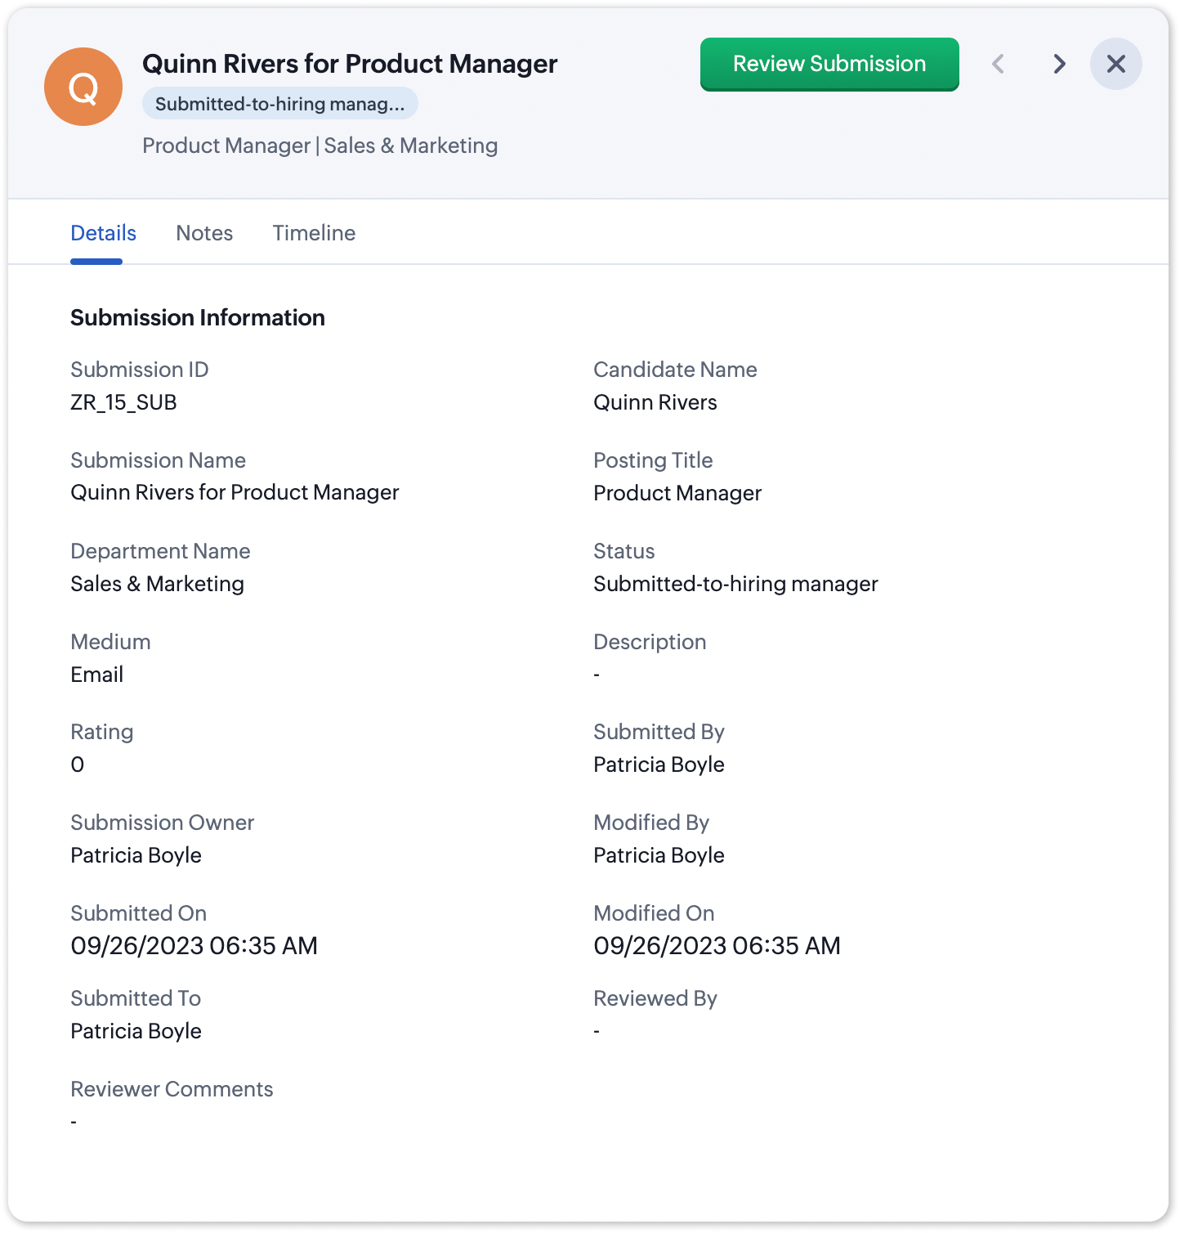Click the Submitted-to-hiring manager status badge
This screenshot has height=1233, width=1180.
point(279,104)
